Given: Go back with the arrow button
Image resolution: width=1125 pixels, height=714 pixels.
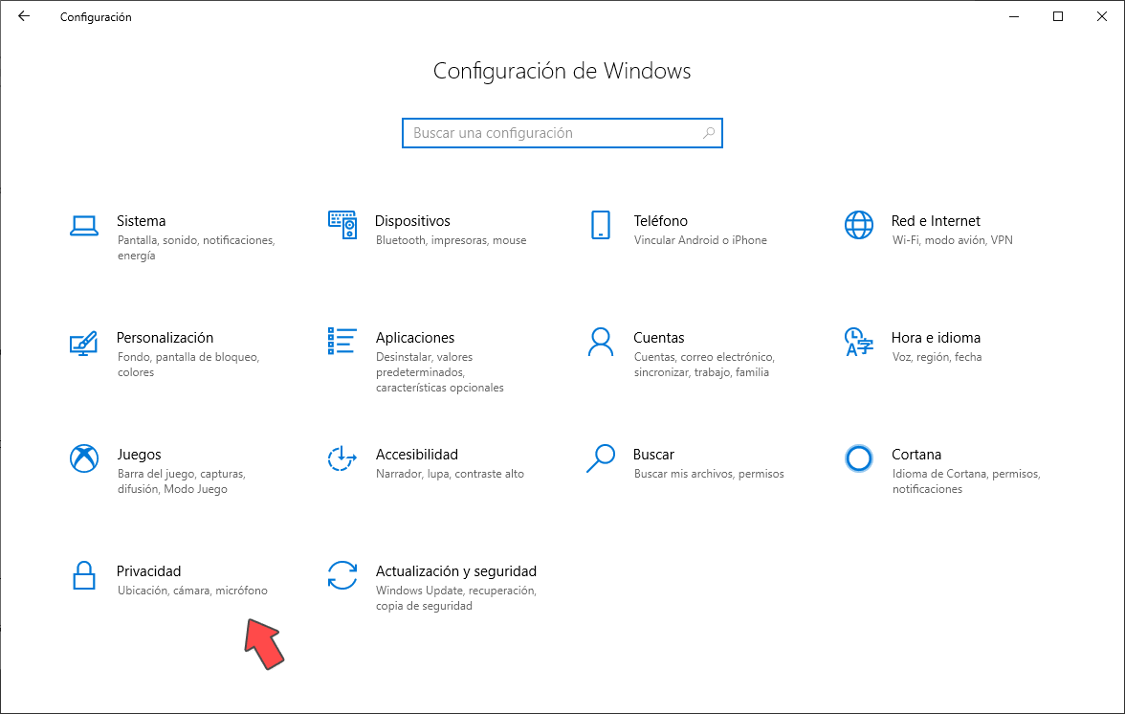Looking at the screenshot, I should pyautogui.click(x=24, y=16).
